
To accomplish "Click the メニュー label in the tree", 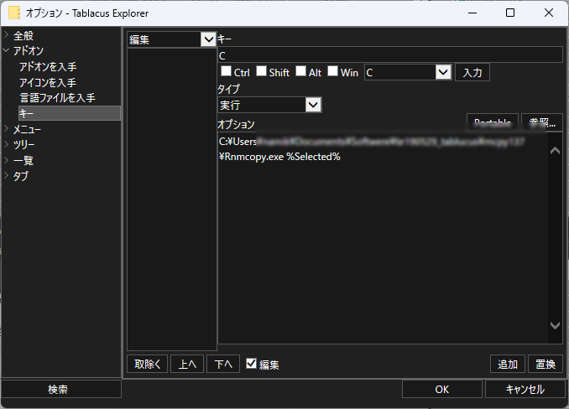I will pos(27,129).
